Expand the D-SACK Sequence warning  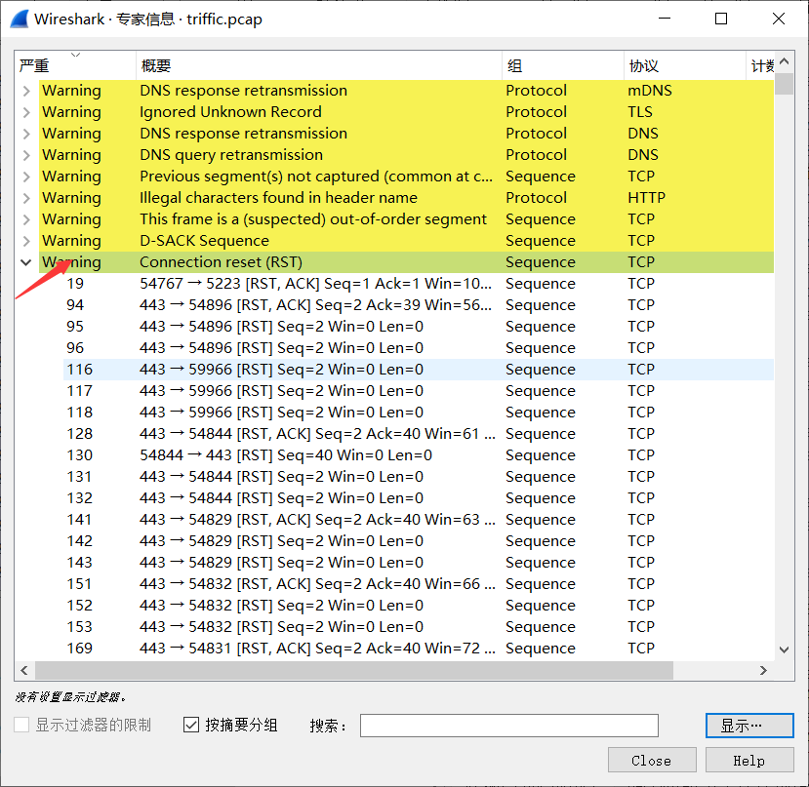pyautogui.click(x=26, y=241)
